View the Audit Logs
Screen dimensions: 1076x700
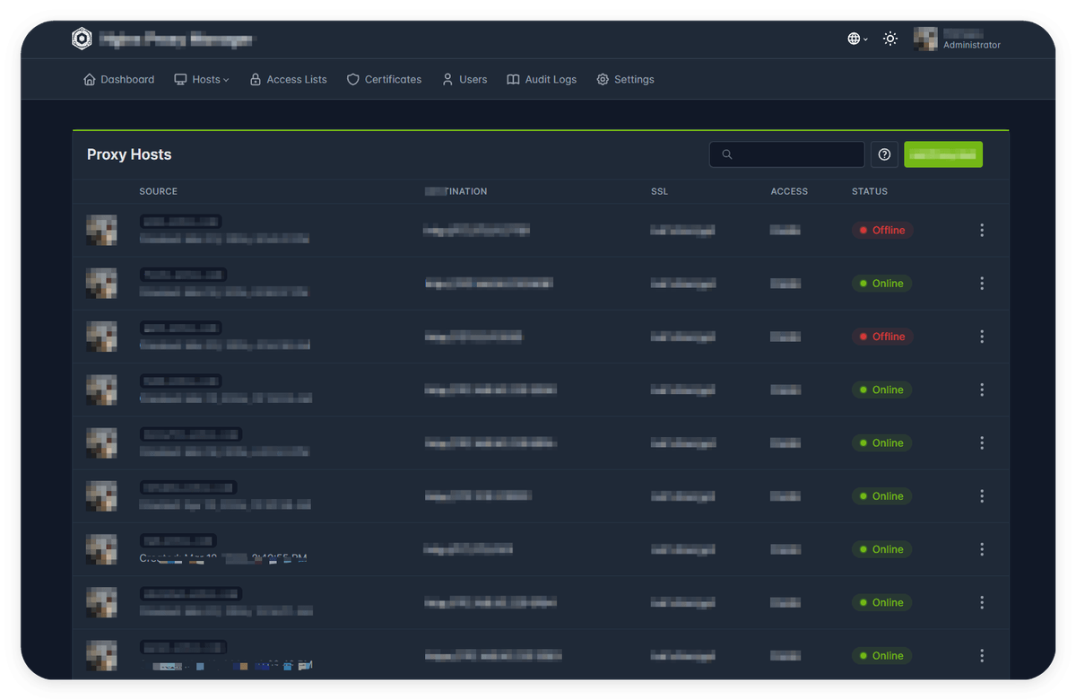point(542,79)
